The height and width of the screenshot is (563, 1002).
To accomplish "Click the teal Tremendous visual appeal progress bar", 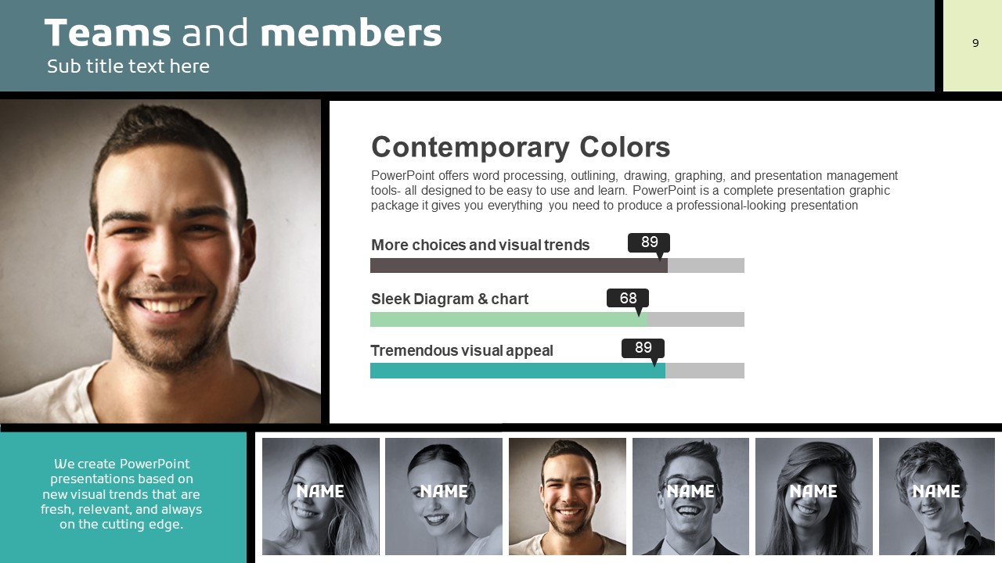I will [x=517, y=371].
